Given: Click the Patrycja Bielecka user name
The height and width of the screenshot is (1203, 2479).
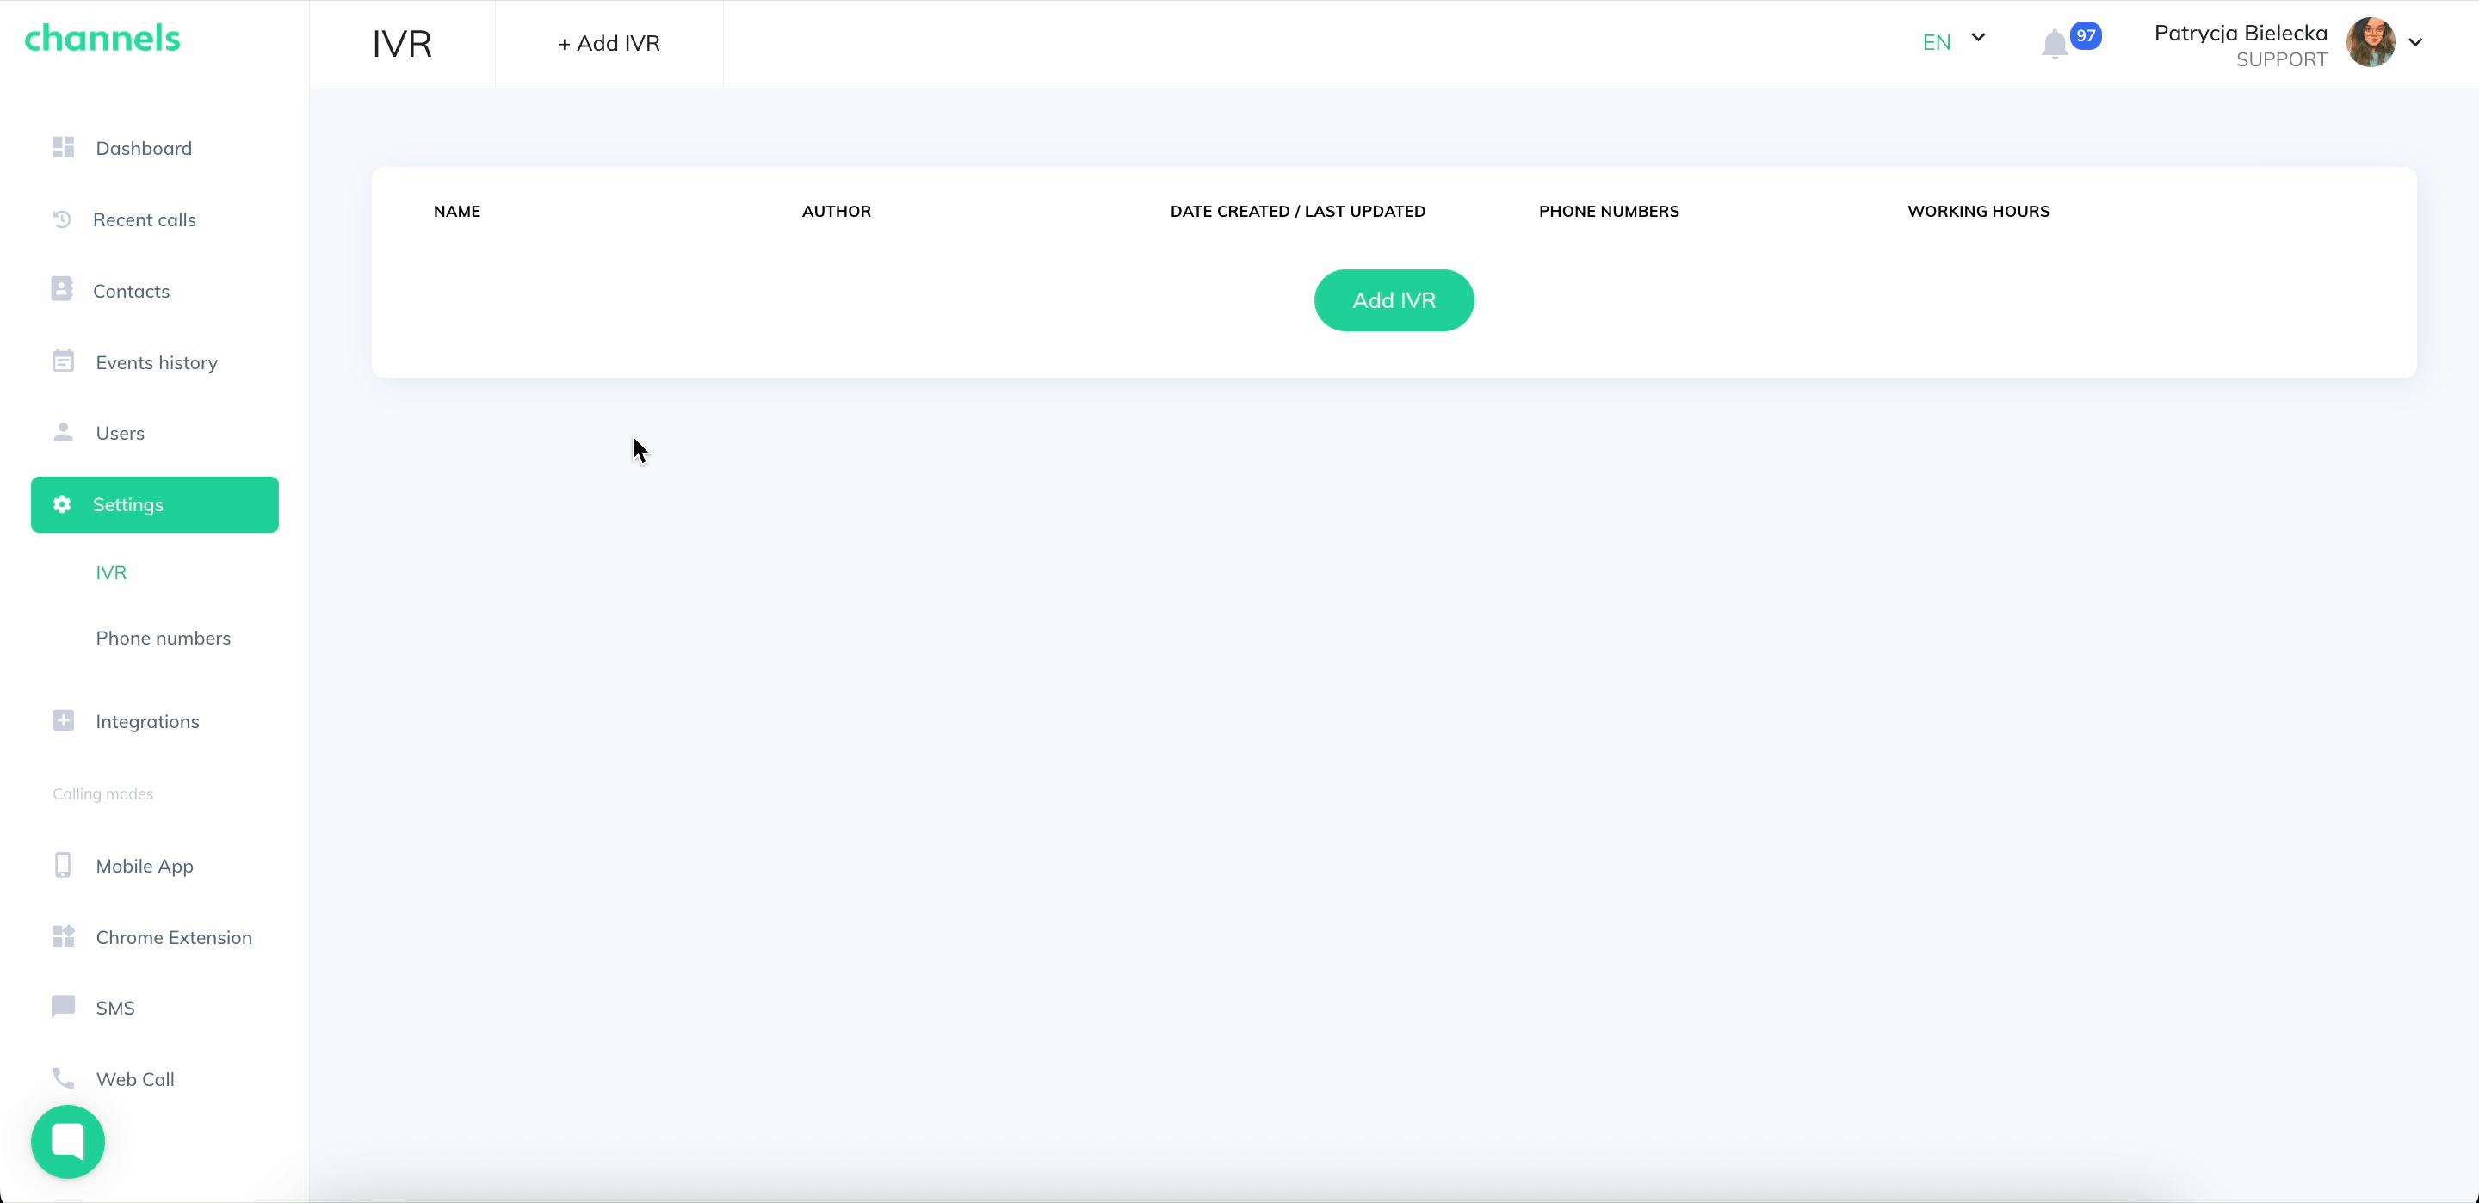Looking at the screenshot, I should click(x=2241, y=33).
